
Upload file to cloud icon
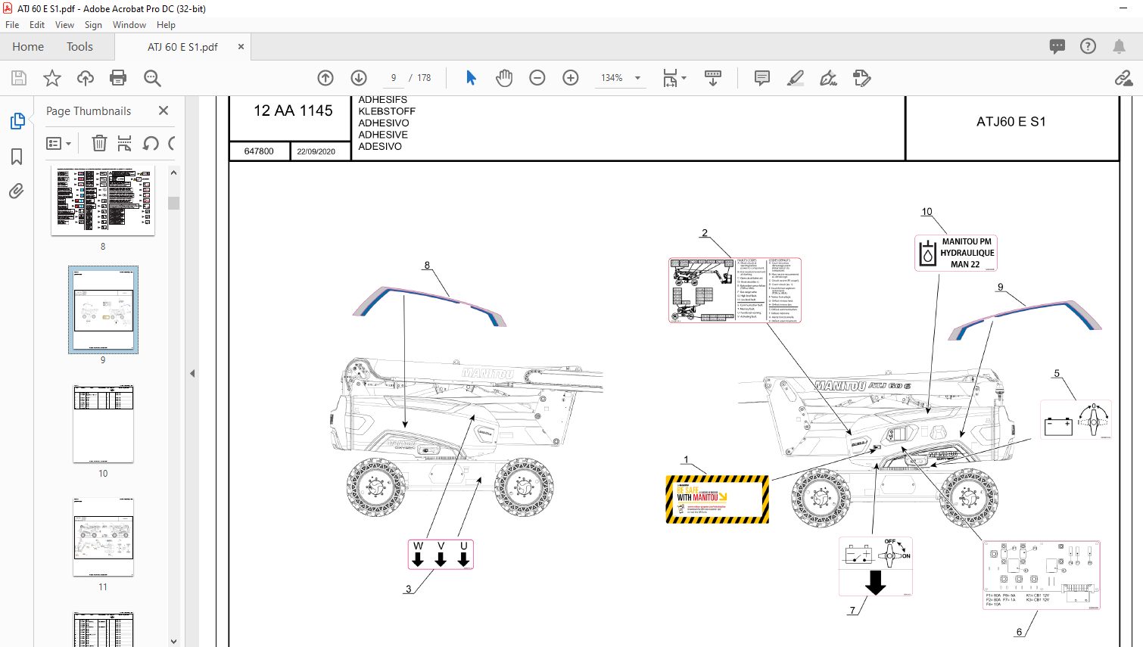click(x=86, y=78)
